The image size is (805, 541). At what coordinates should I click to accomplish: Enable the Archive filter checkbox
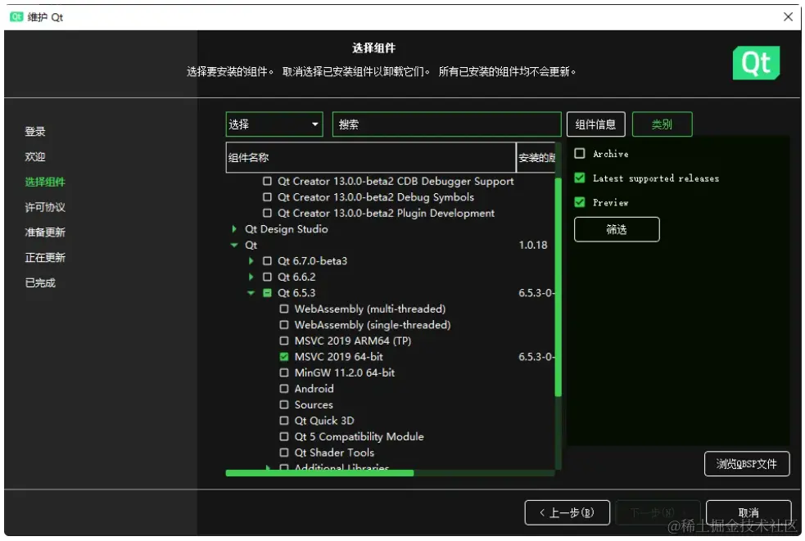point(580,153)
